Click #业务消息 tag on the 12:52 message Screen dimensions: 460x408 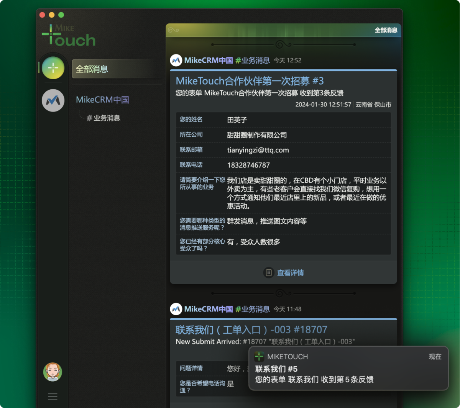(253, 60)
